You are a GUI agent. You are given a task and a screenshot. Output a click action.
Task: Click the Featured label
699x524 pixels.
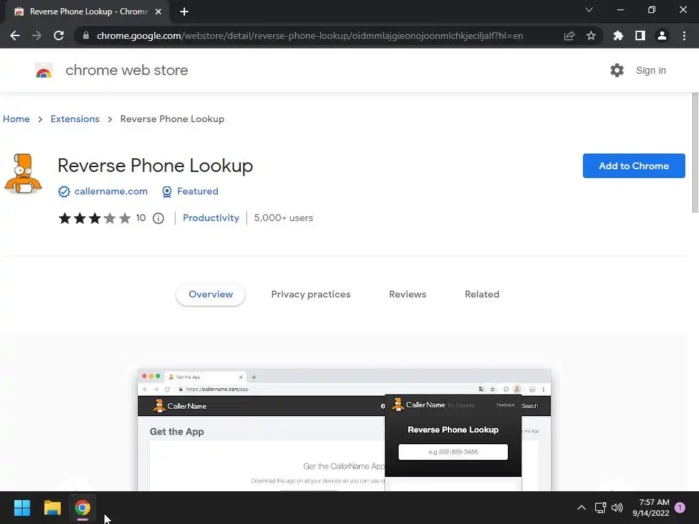pos(197,191)
